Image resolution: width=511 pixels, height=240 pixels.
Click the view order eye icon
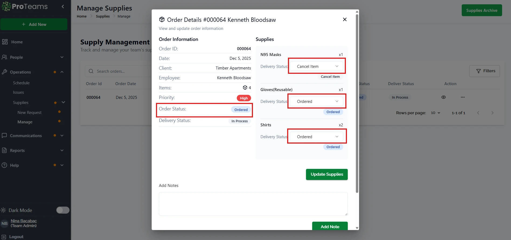click(443, 97)
